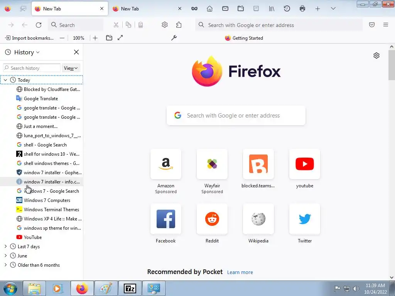Open Settings gear in navigation toolbar
This screenshot has height=296, width=395.
point(164,25)
